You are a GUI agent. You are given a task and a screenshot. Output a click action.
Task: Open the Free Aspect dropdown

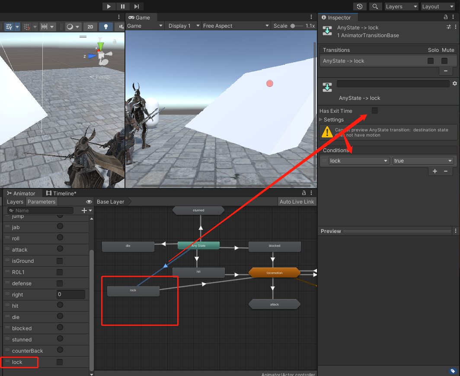[236, 26]
